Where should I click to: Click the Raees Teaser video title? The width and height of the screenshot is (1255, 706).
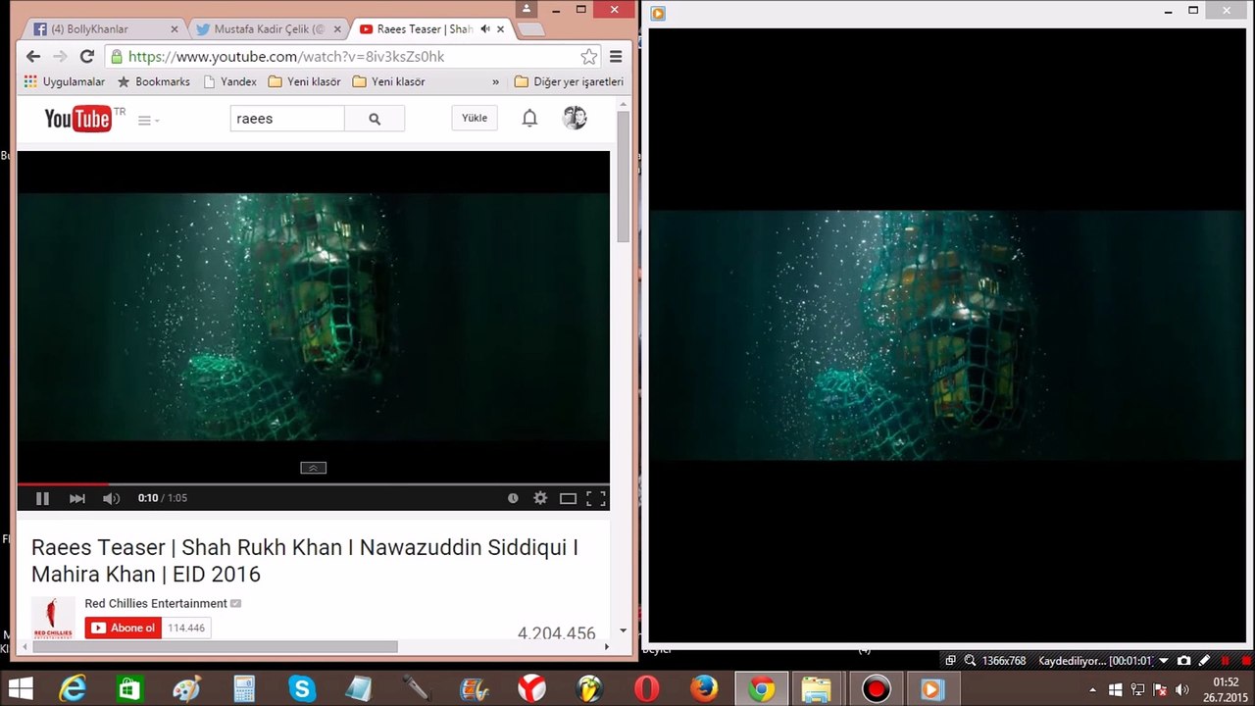pos(305,560)
